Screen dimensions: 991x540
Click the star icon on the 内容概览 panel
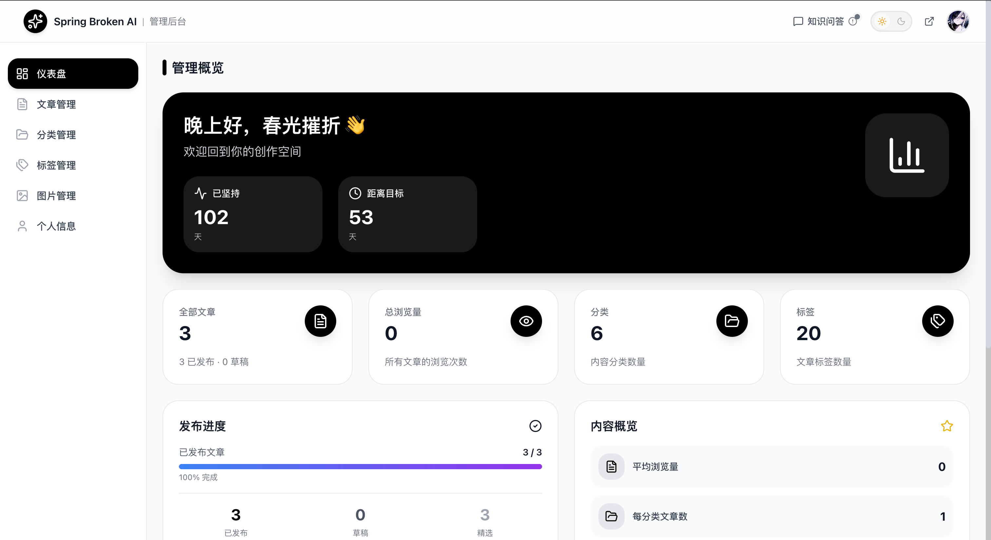pos(947,426)
